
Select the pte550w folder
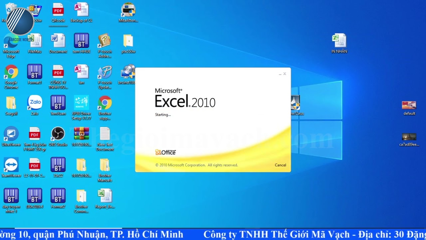128,44
